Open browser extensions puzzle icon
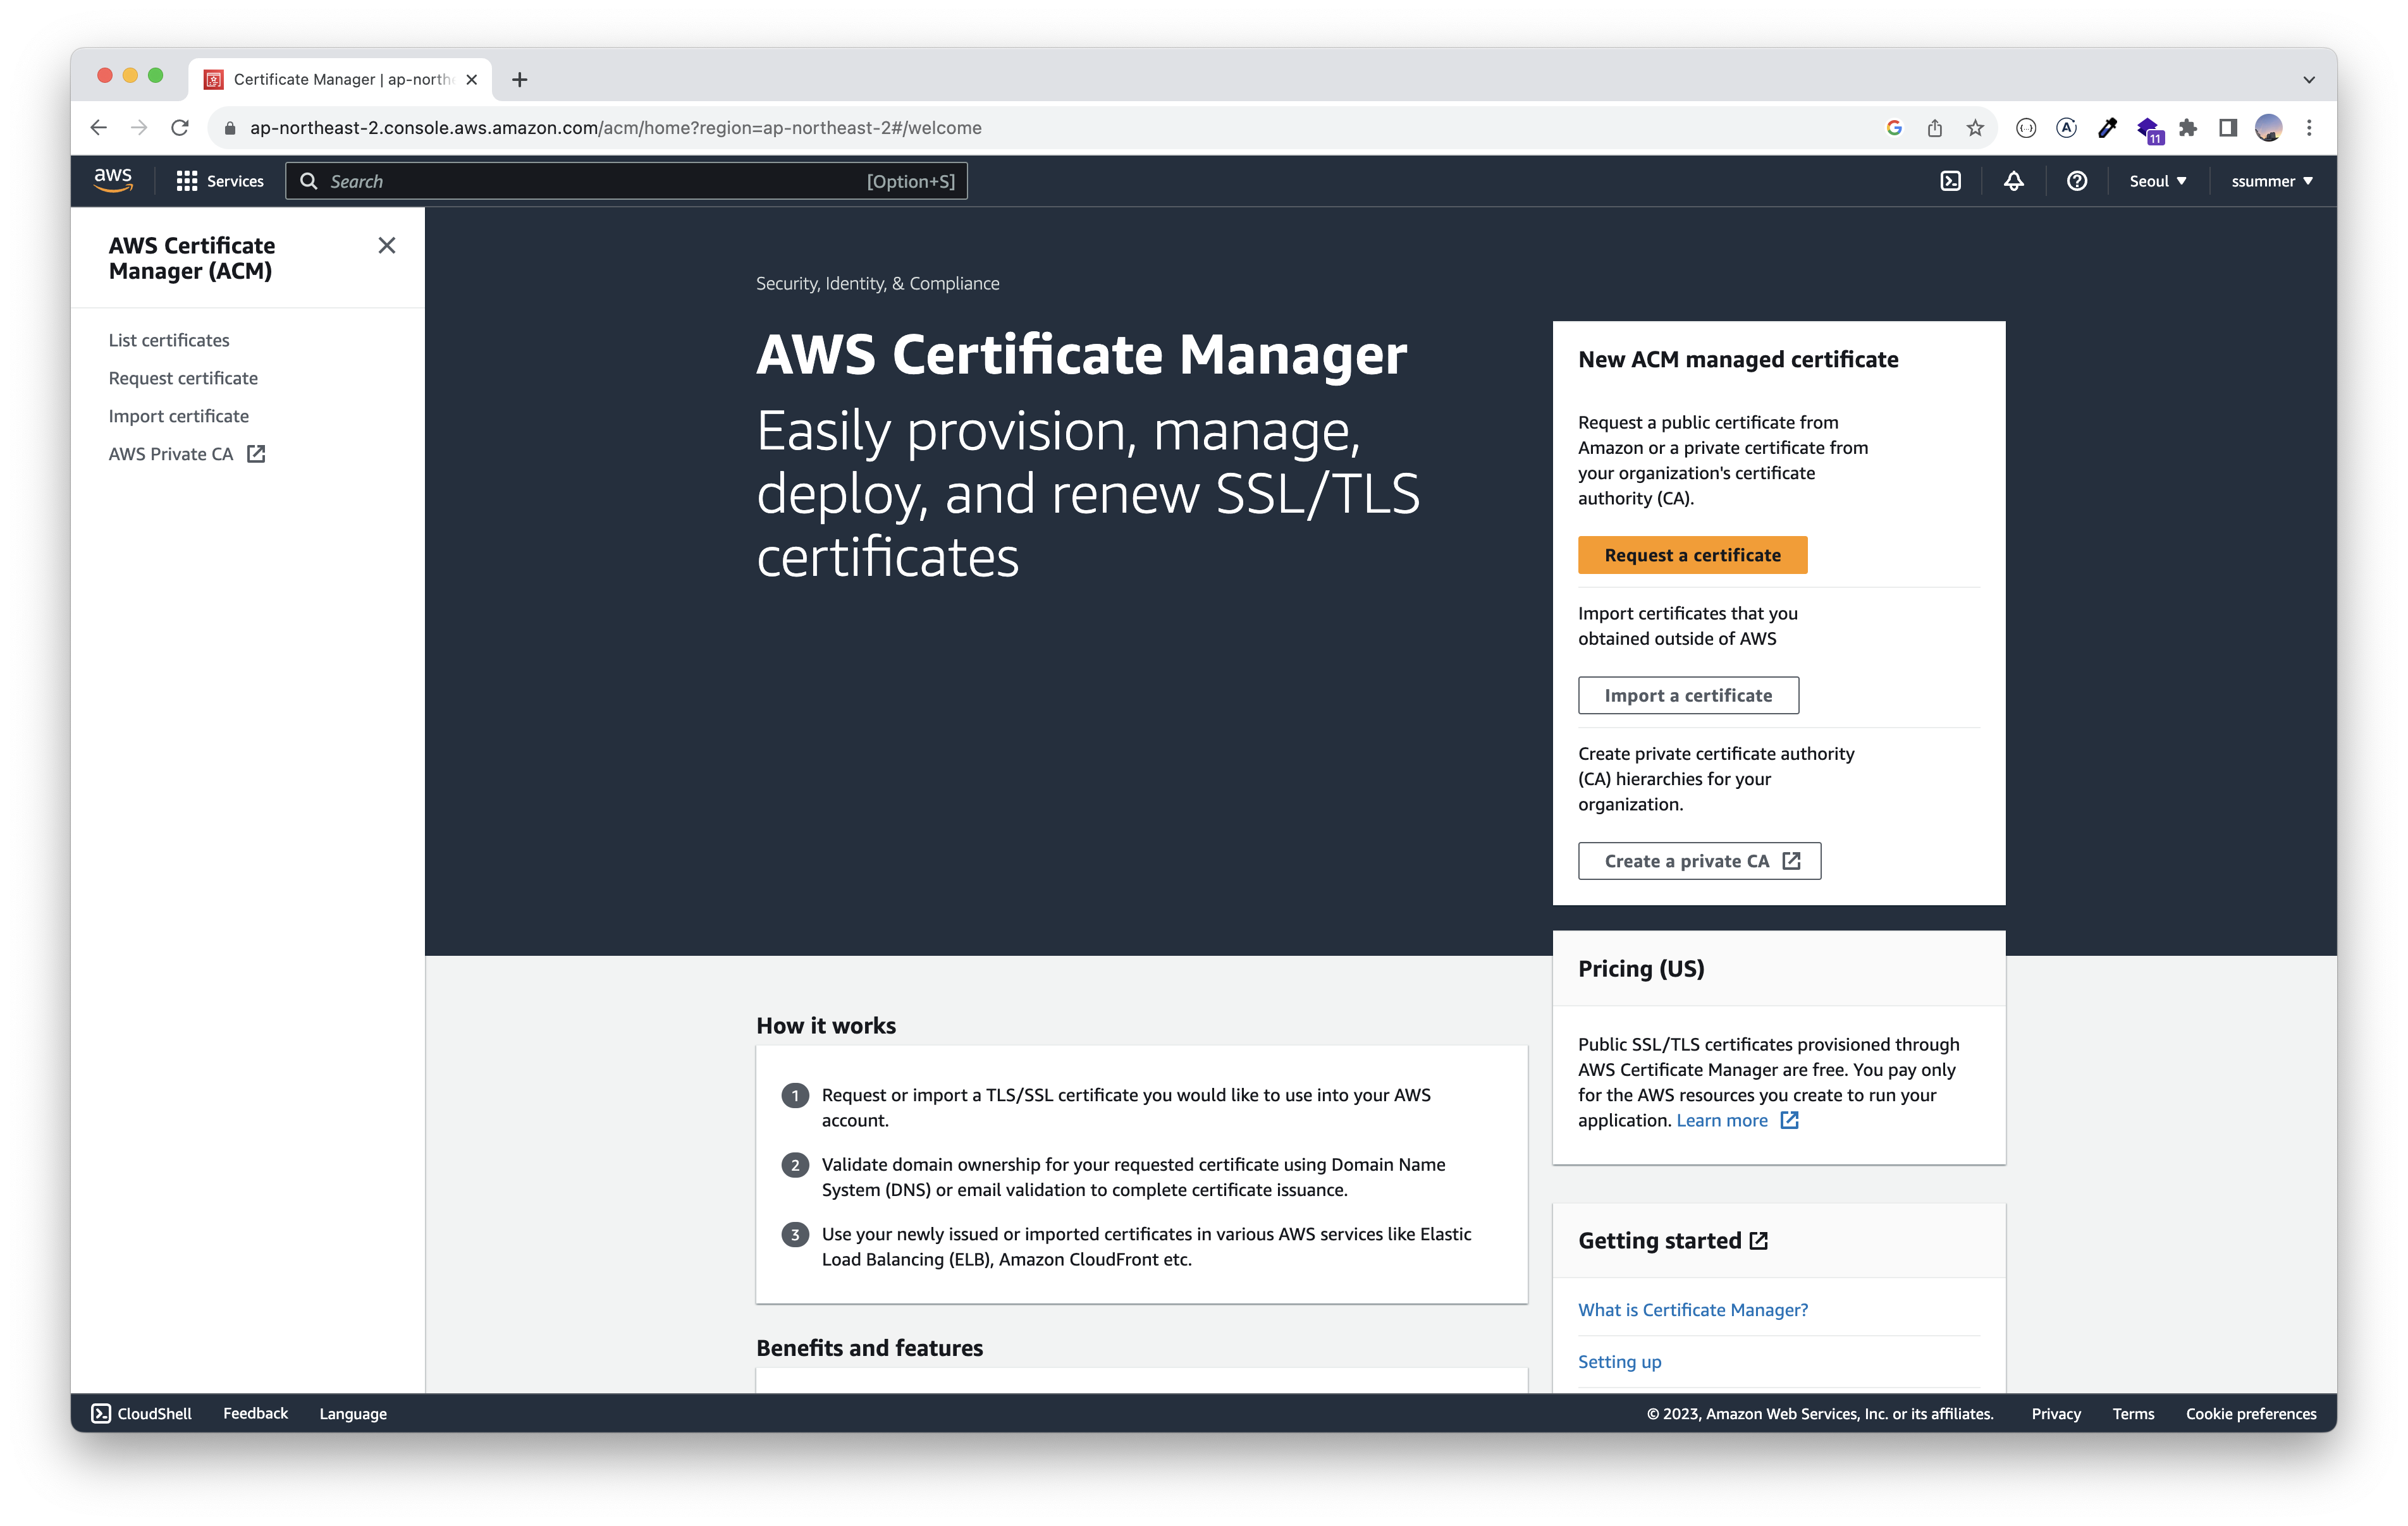 click(x=2188, y=128)
